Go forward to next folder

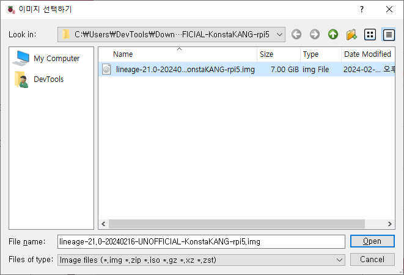[x=315, y=34]
